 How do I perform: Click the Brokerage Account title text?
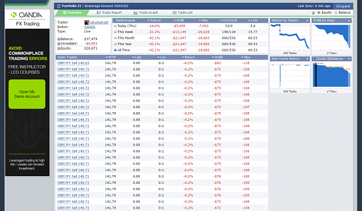tap(107, 6)
